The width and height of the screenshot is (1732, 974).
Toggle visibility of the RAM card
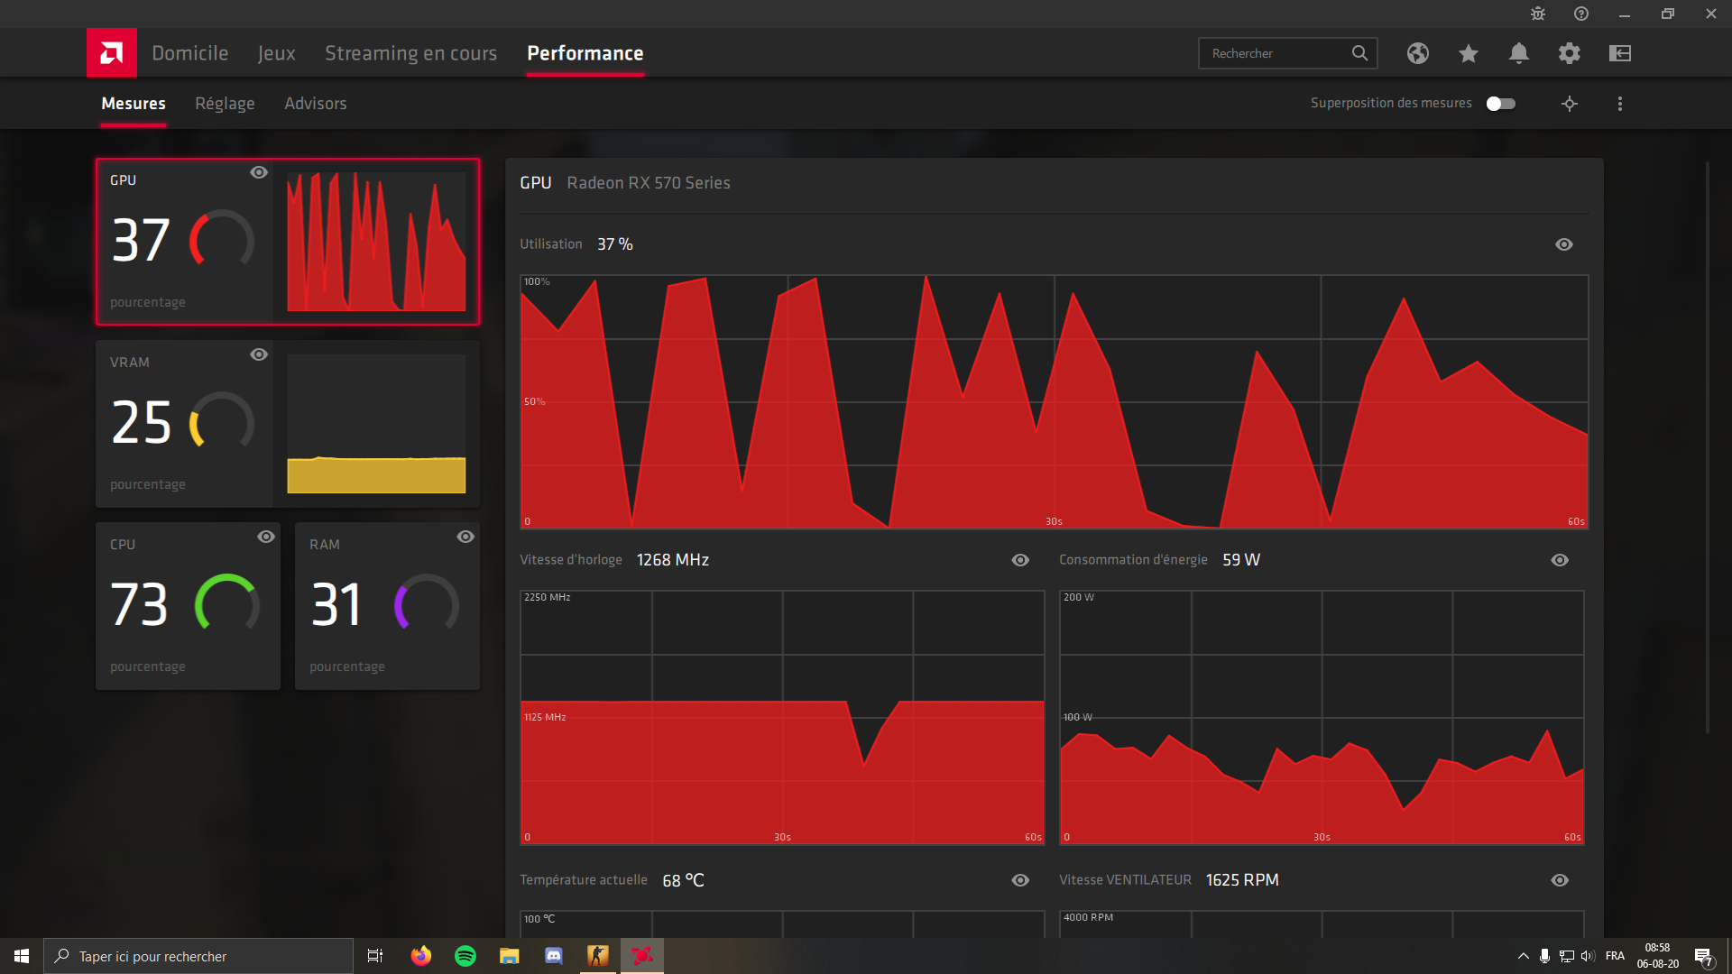pyautogui.click(x=465, y=537)
